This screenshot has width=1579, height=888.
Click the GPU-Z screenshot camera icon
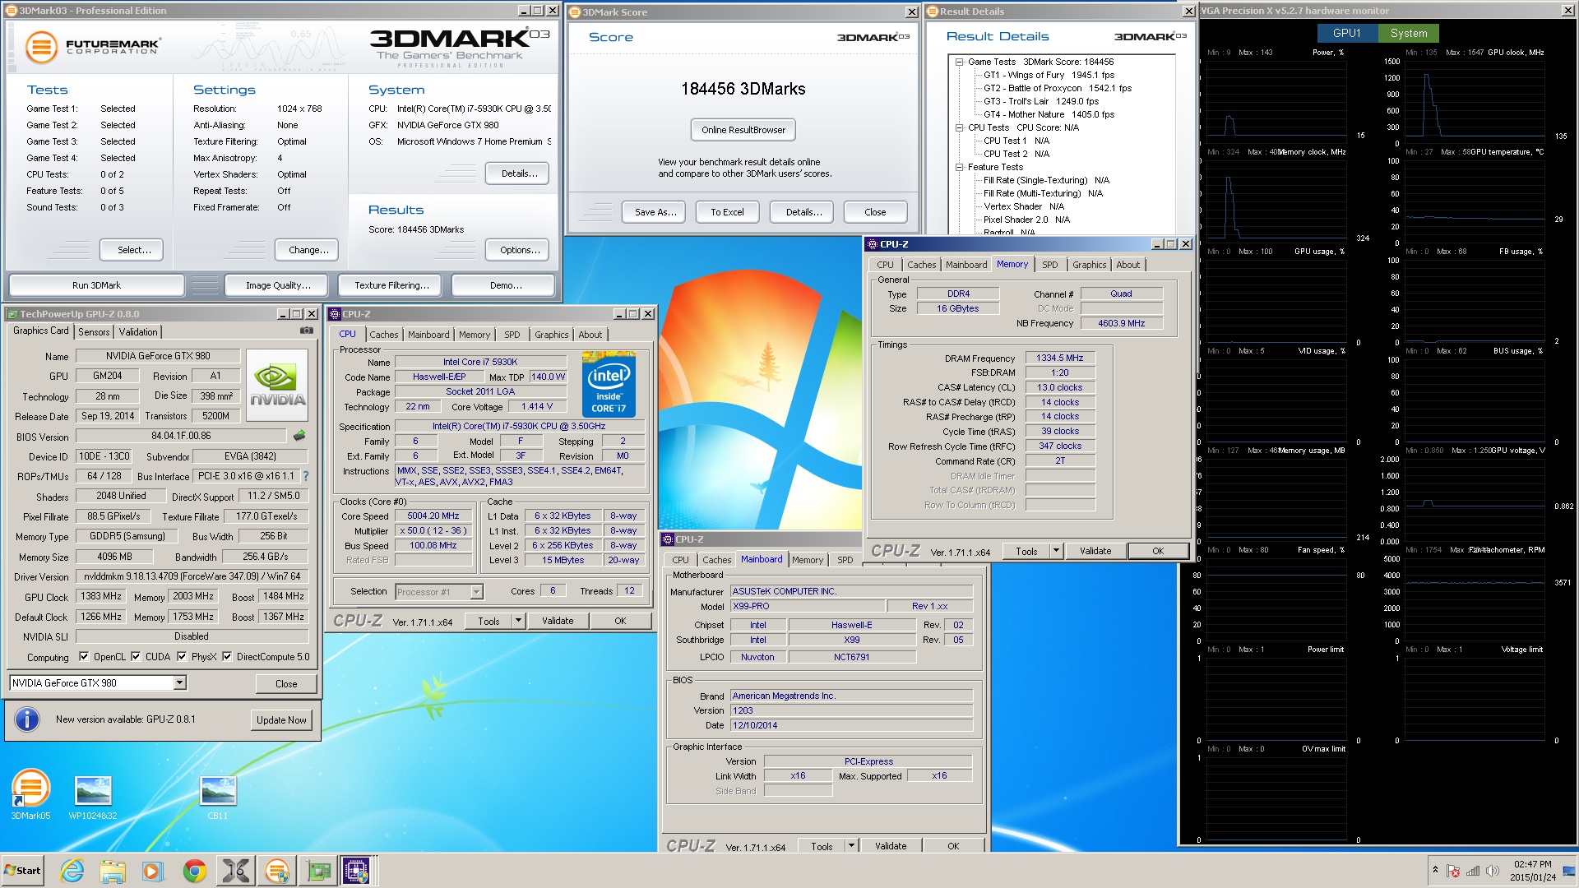pyautogui.click(x=306, y=331)
